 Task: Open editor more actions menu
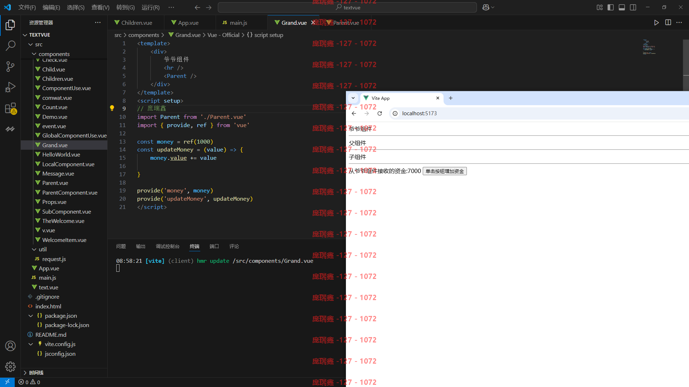pyautogui.click(x=679, y=23)
